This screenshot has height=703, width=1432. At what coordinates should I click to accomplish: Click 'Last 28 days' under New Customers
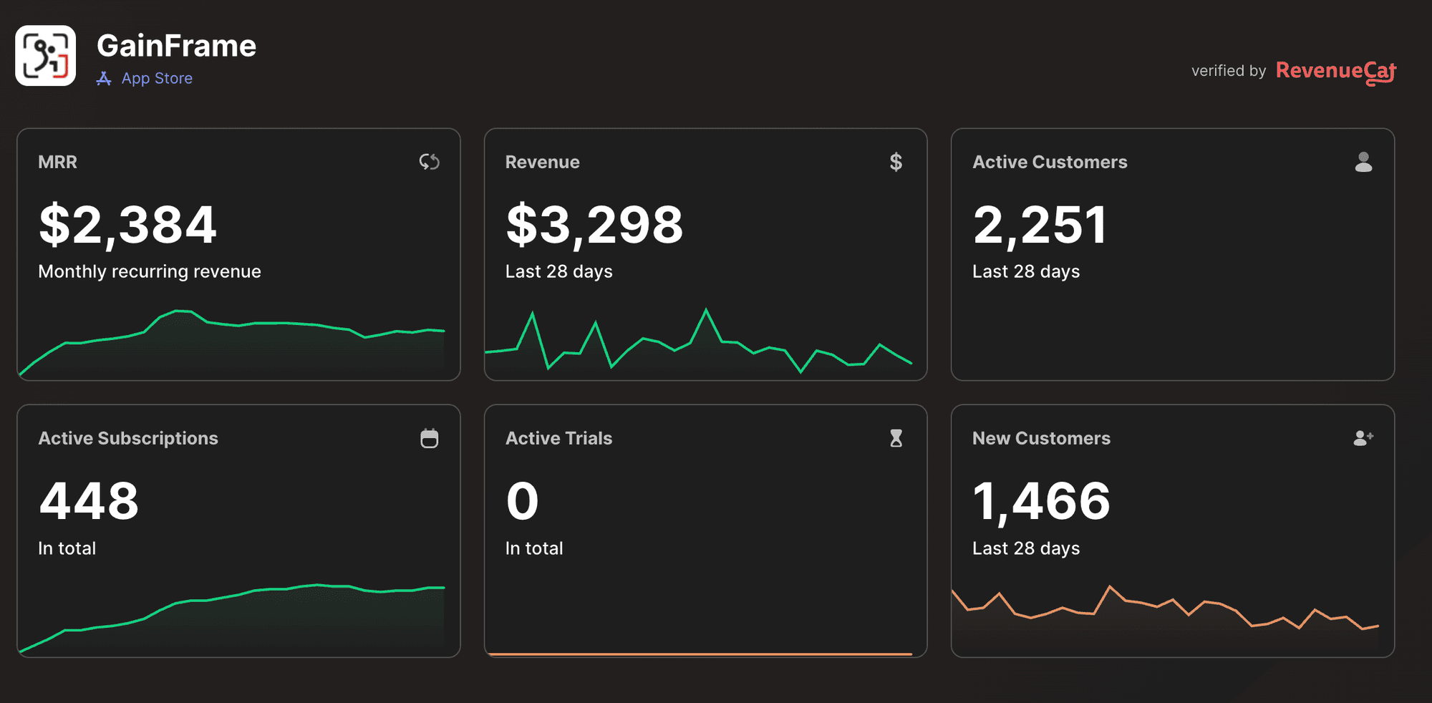click(x=1026, y=548)
